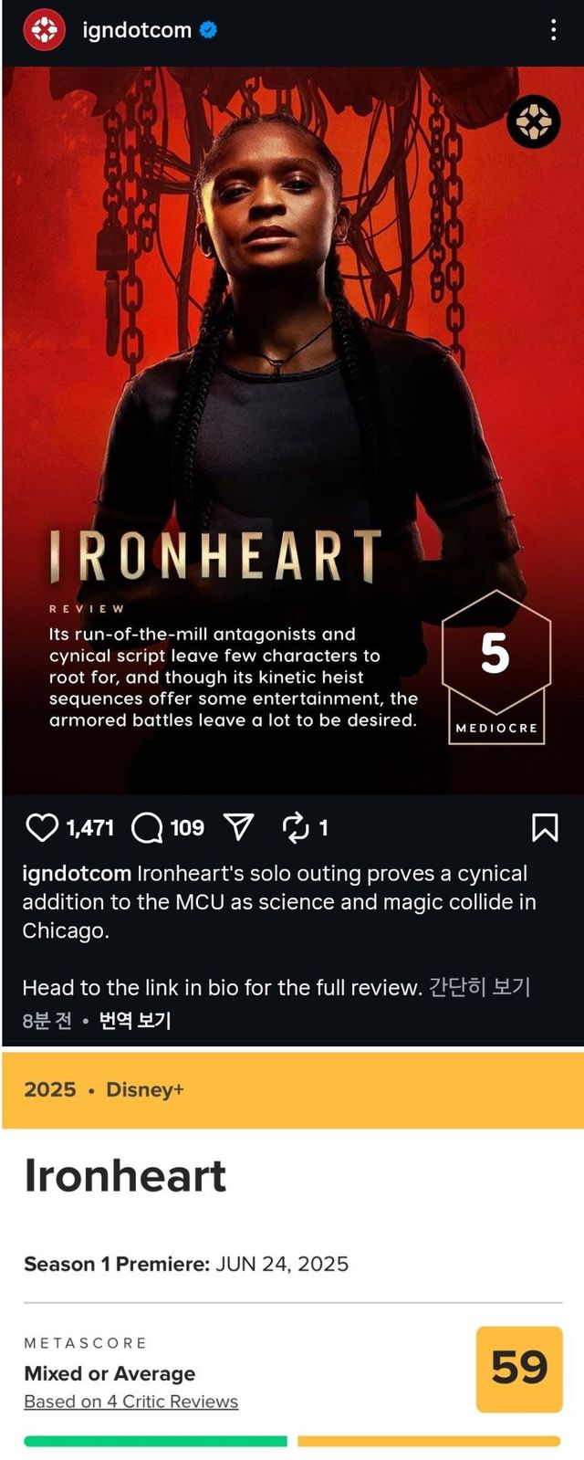Tap the 109 comments count

click(187, 828)
